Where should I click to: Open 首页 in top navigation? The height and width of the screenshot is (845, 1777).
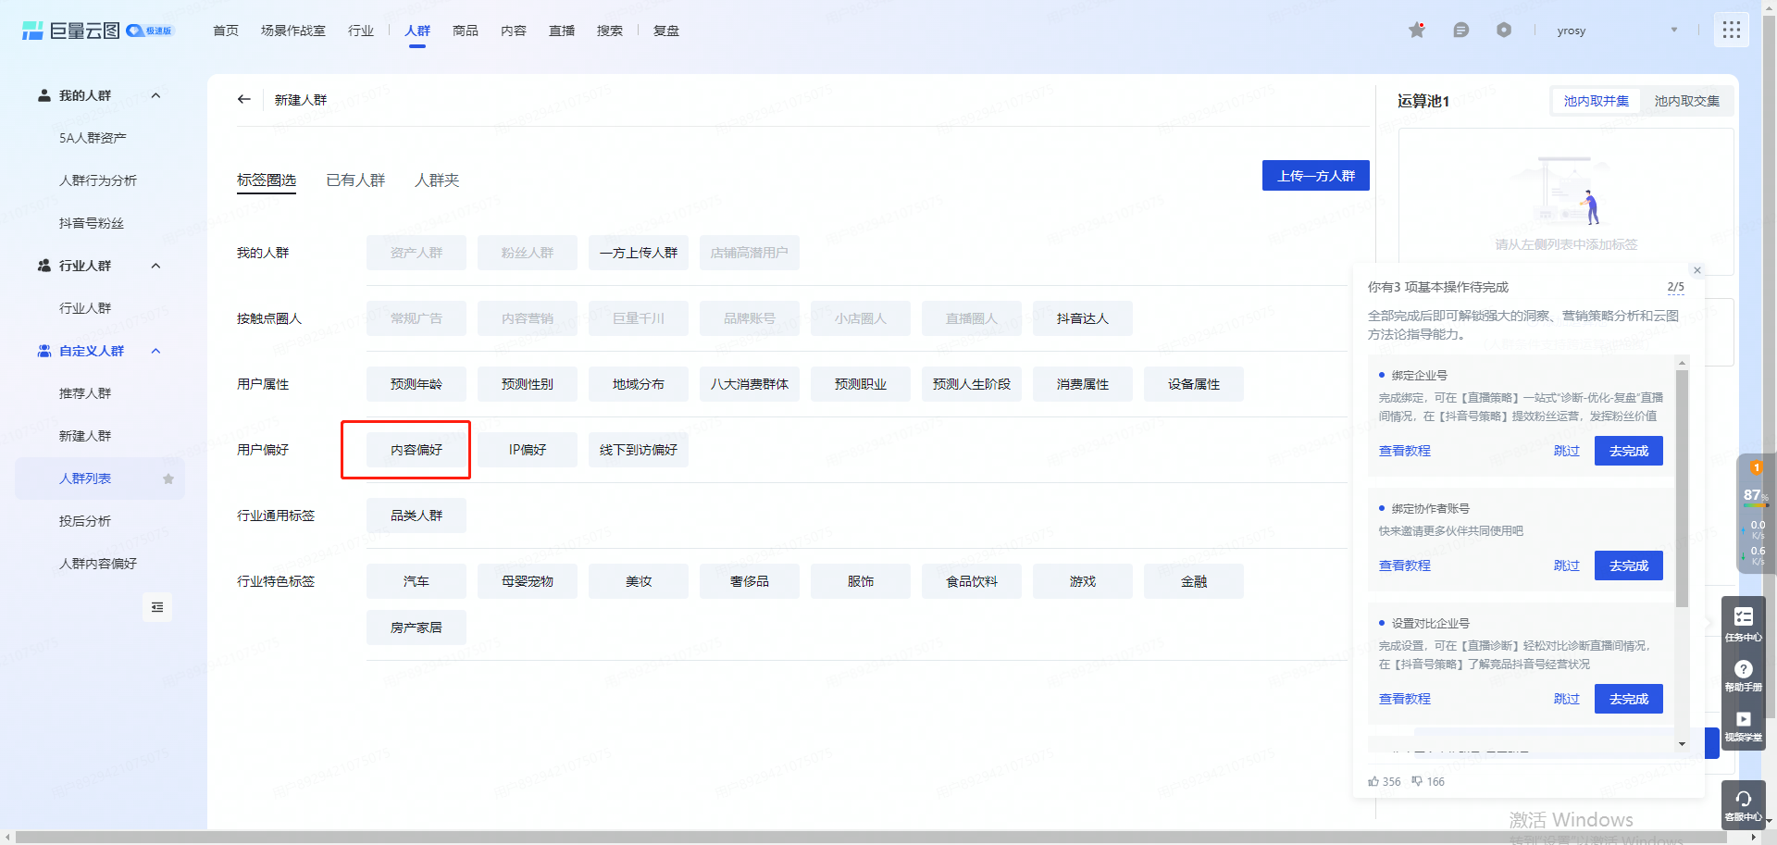[x=226, y=31]
